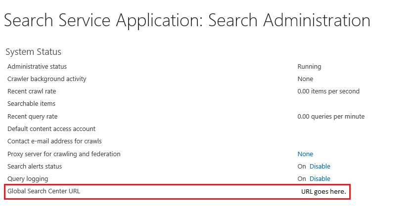Click the System Status heading
This screenshot has height=217, width=415.
pos(33,52)
